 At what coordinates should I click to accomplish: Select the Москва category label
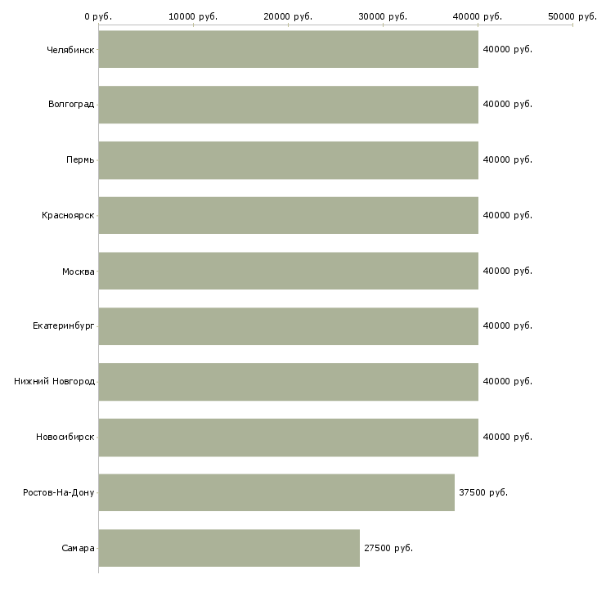pyautogui.click(x=79, y=272)
